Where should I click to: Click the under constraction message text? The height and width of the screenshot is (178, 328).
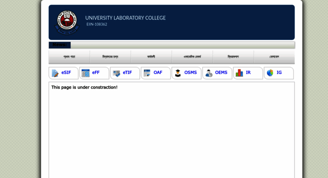84,88
